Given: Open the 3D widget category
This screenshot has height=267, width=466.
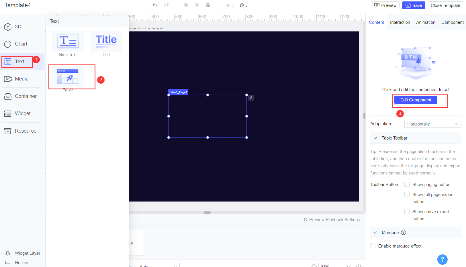Looking at the screenshot, I should pos(21,27).
